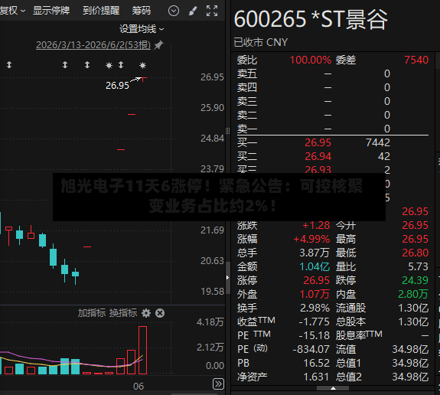Click the 跌停 24.39 value

415,280
